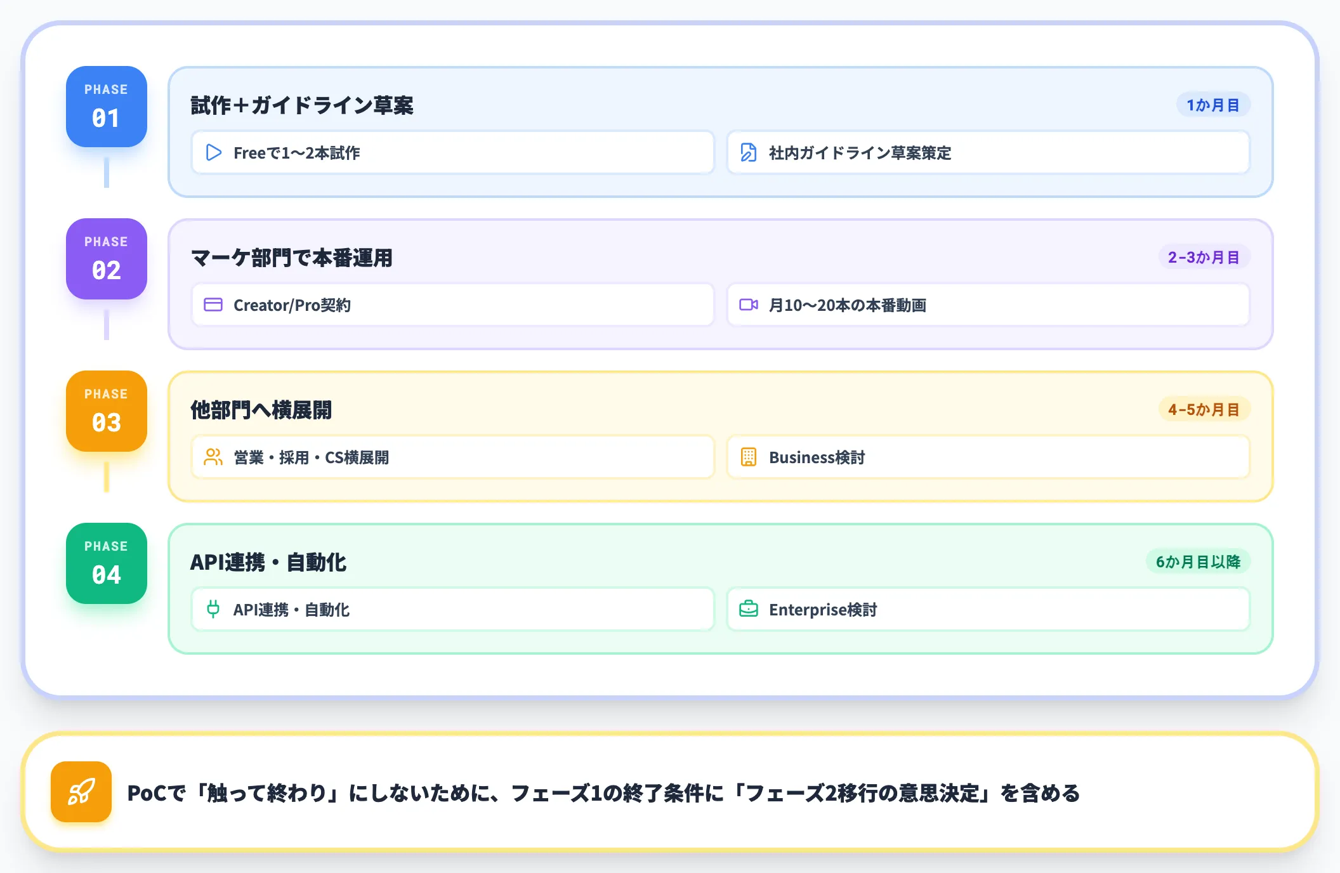Select the orange PHASE 03 badge
Viewport: 1340px width, 873px height.
point(107,411)
